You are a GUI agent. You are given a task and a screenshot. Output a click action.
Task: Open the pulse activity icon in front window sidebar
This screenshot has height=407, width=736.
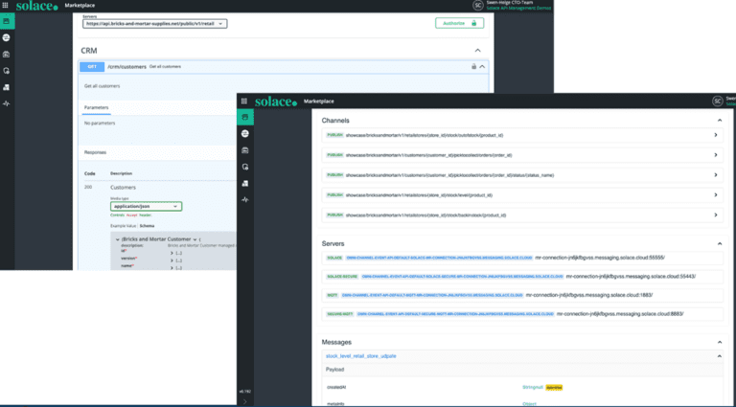245,200
